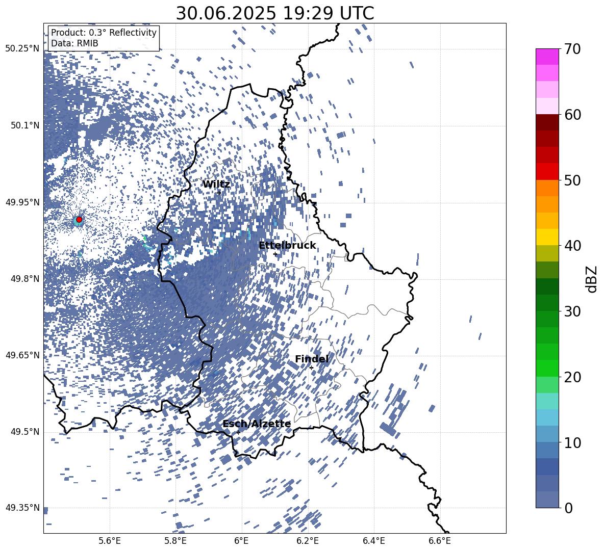Click the Findel station label
The width and height of the screenshot is (604, 551).
click(312, 359)
